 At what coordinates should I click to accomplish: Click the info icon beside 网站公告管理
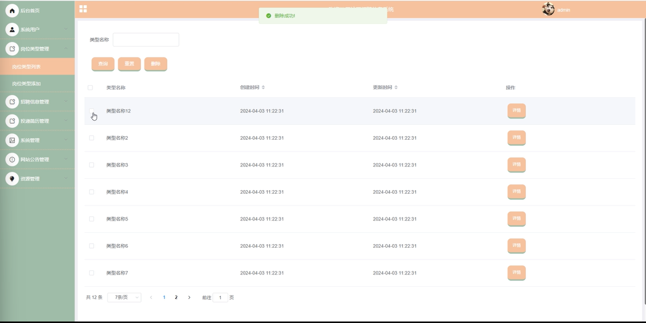[x=12, y=160]
